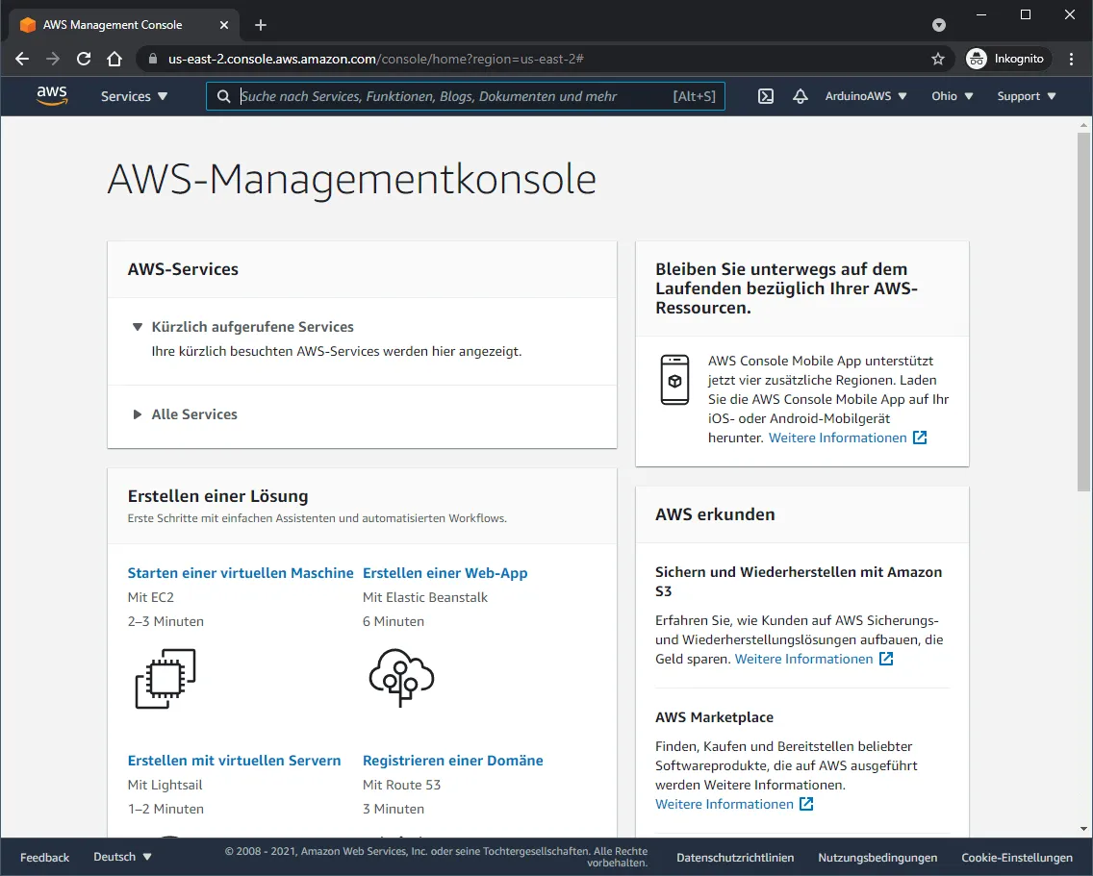Reload the page with refresh icon
Viewport: 1093px width, 876px height.
84,59
